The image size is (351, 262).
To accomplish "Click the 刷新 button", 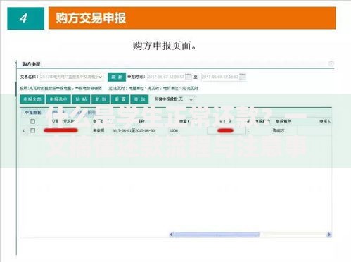I will click(117, 77).
